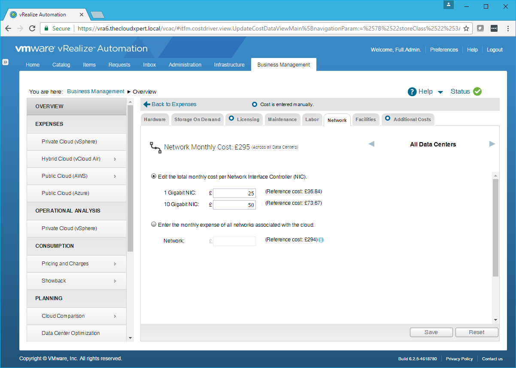Switch to the Storage On Demand tab
The image size is (516, 368).
click(x=197, y=119)
